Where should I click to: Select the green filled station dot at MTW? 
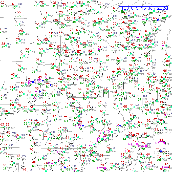click(x=153, y=44)
